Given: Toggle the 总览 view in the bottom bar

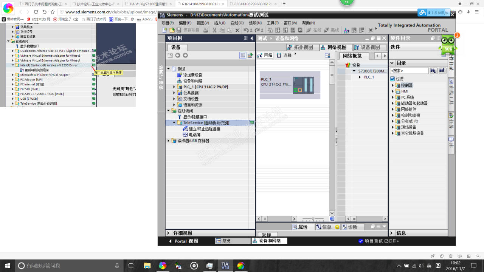Looking at the screenshot, I should [224, 241].
